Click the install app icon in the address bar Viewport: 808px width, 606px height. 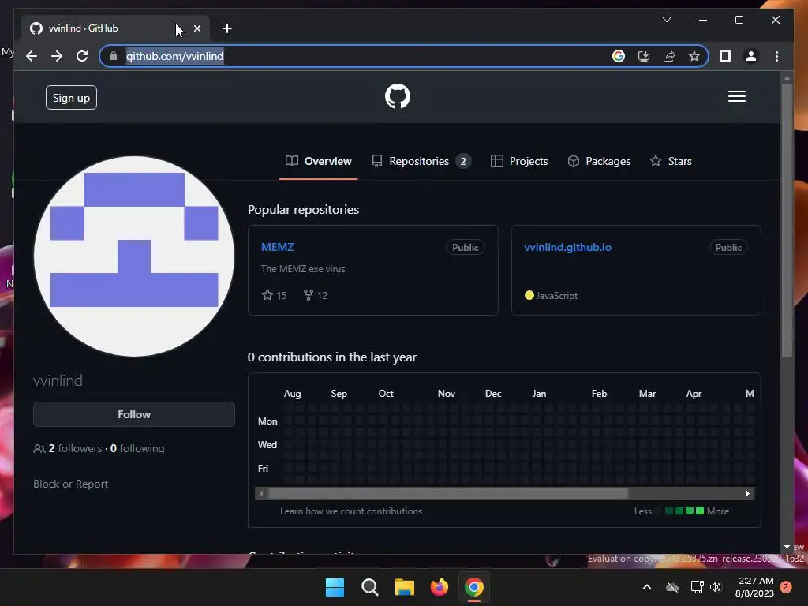(644, 56)
